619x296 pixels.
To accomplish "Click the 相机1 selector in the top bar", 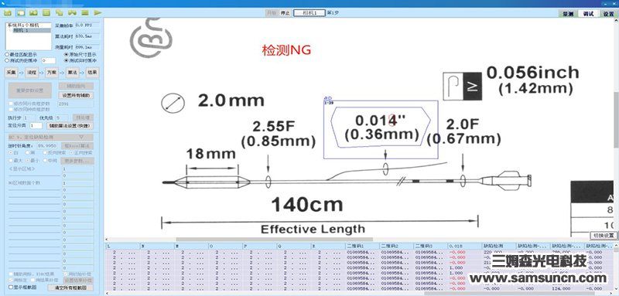I will (309, 13).
